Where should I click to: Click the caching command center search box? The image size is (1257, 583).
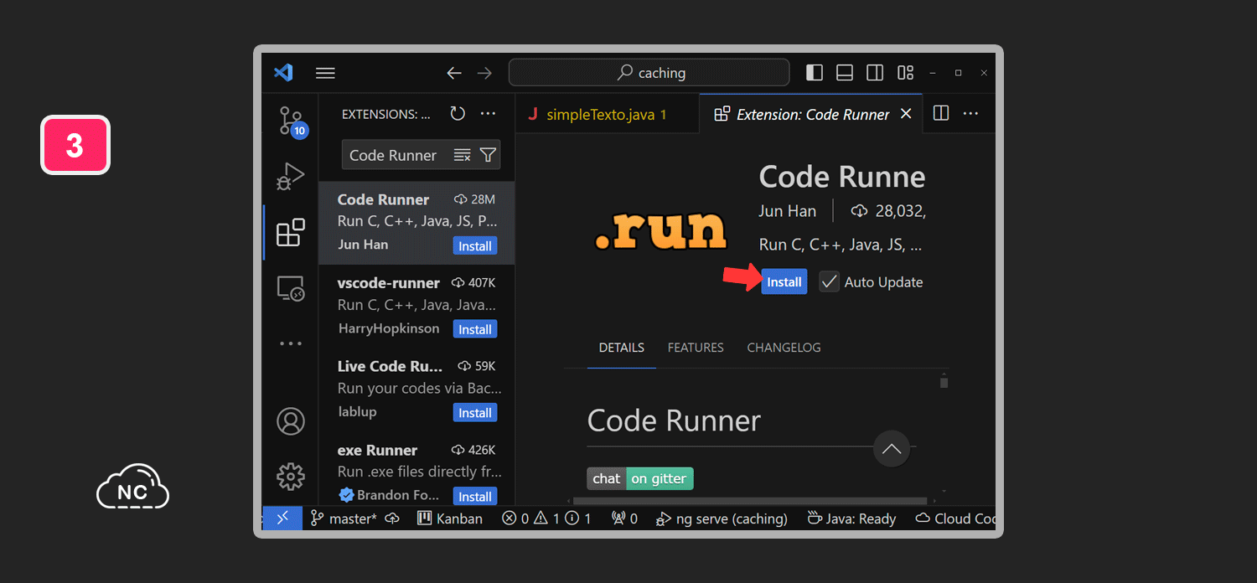click(x=649, y=73)
